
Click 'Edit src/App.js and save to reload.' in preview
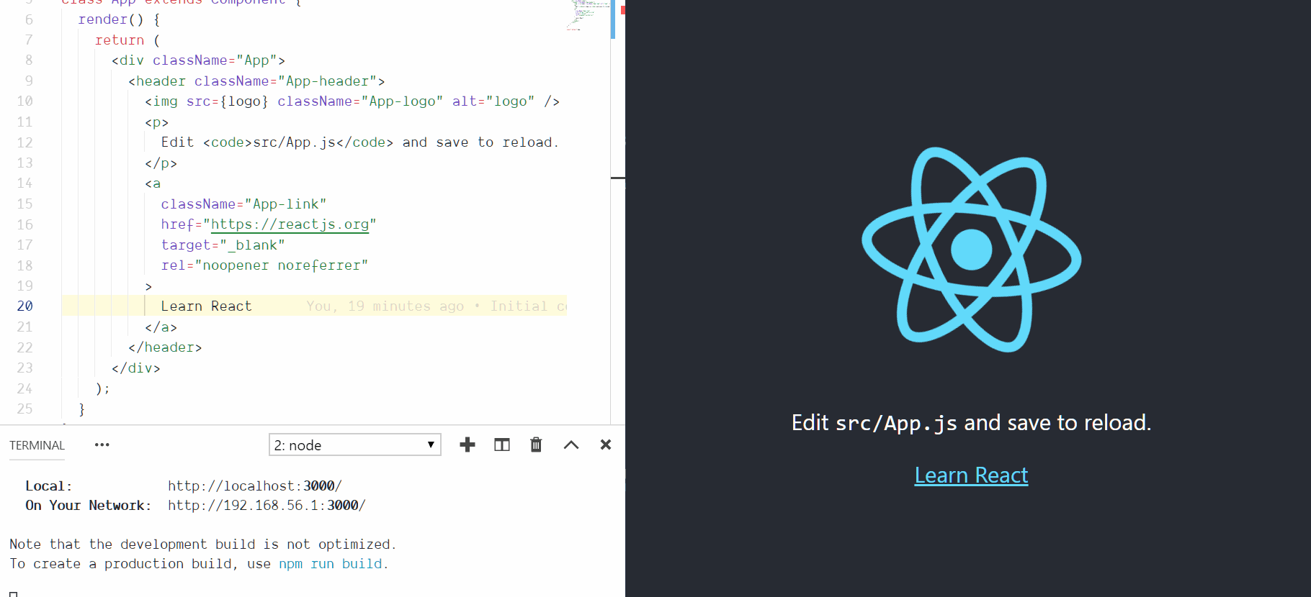[x=971, y=423]
